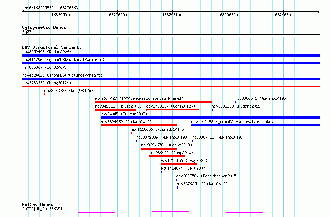Viewport: 330px width, 217px height.
Task: Click nsv349216 (Mills2006) variant label
Action: (118, 106)
